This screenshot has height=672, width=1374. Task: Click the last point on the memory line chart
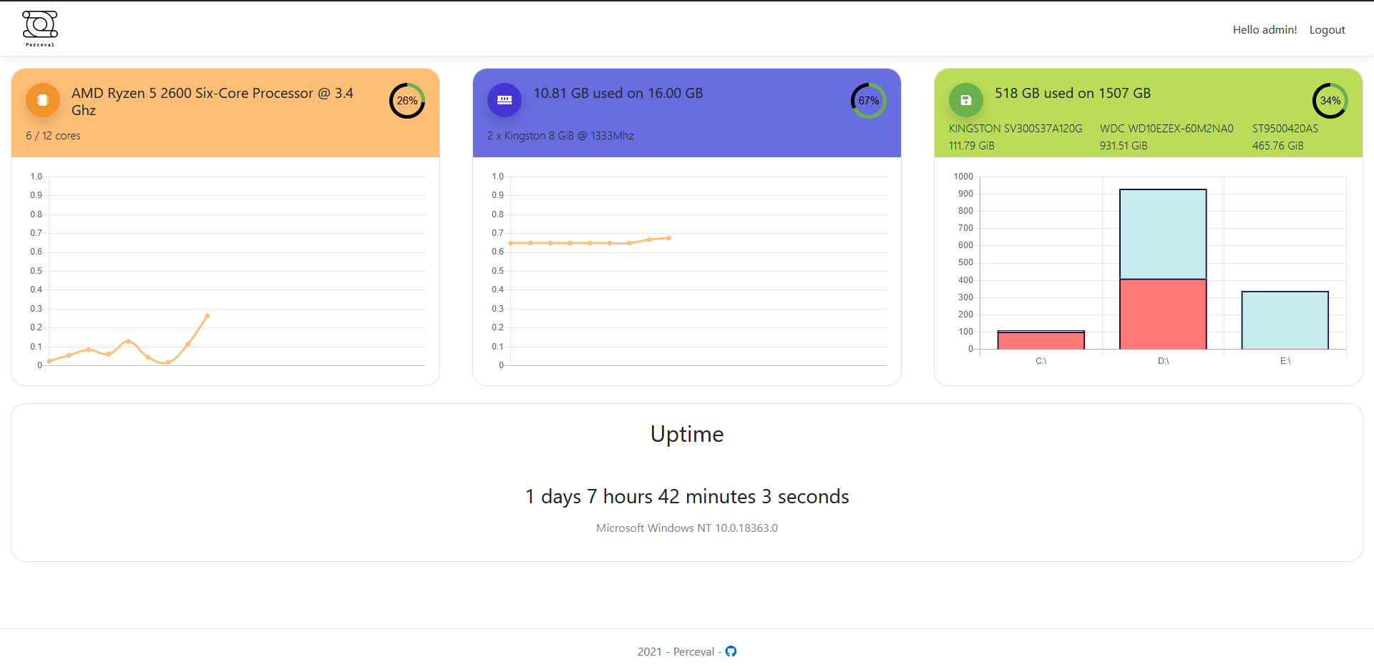pos(669,238)
